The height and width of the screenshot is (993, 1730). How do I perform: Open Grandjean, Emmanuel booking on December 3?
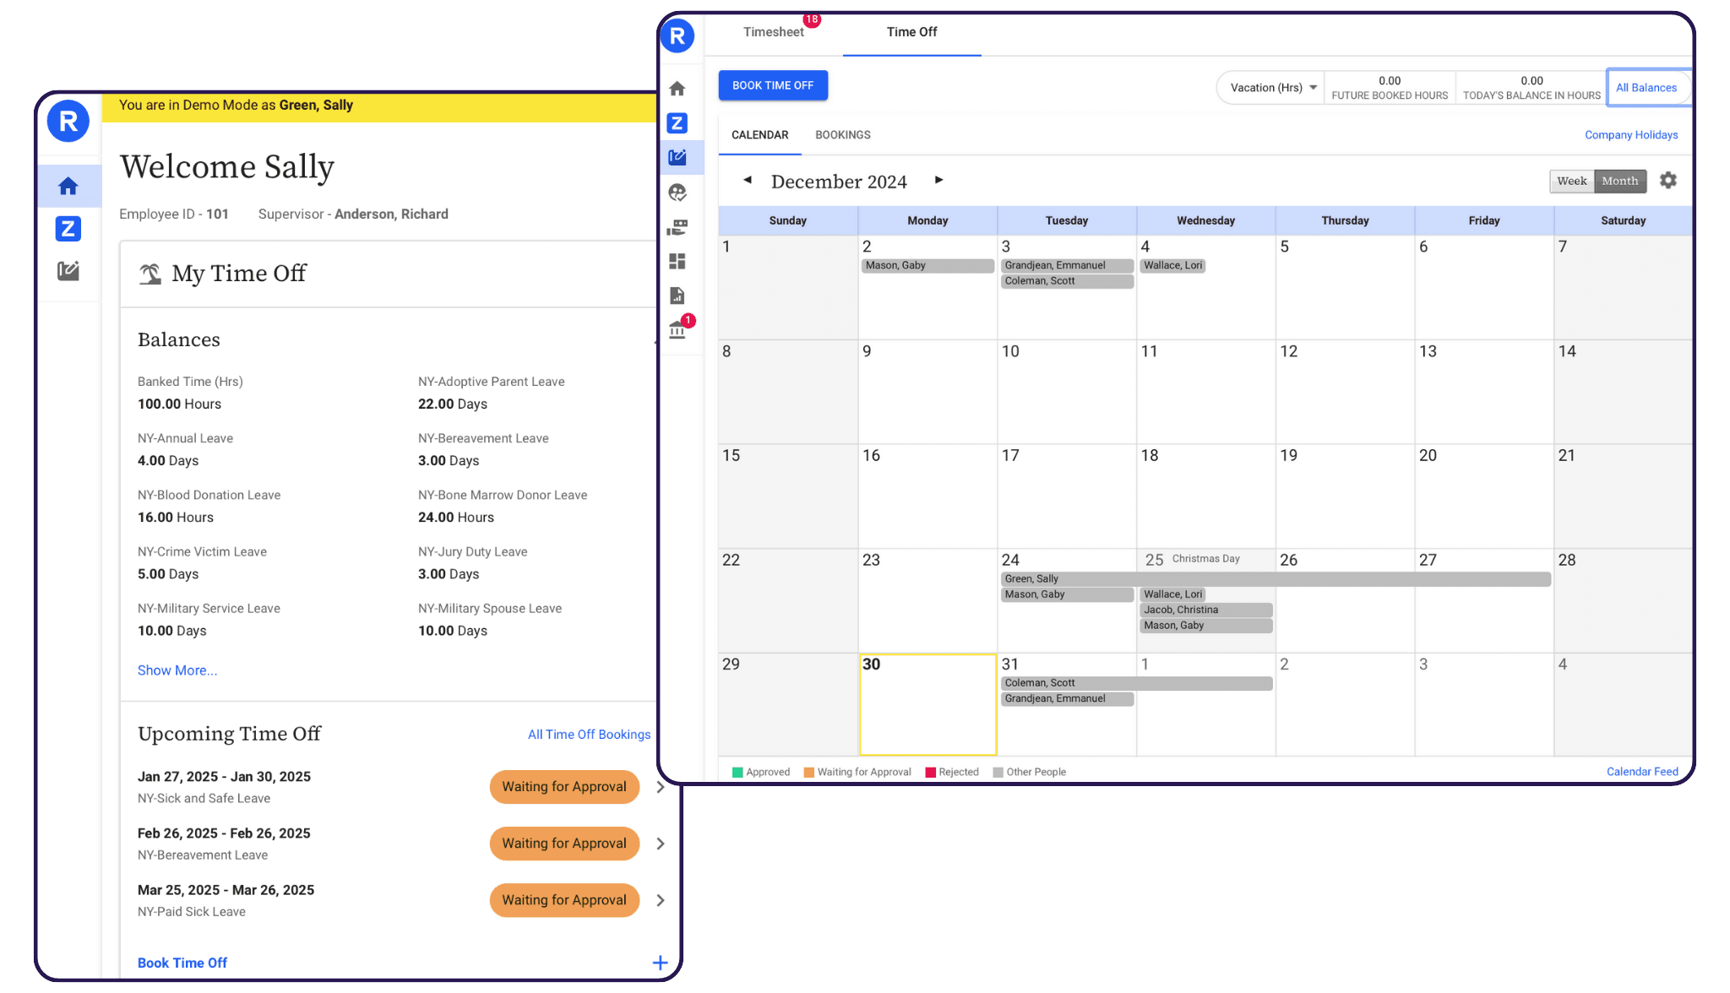pos(1067,266)
